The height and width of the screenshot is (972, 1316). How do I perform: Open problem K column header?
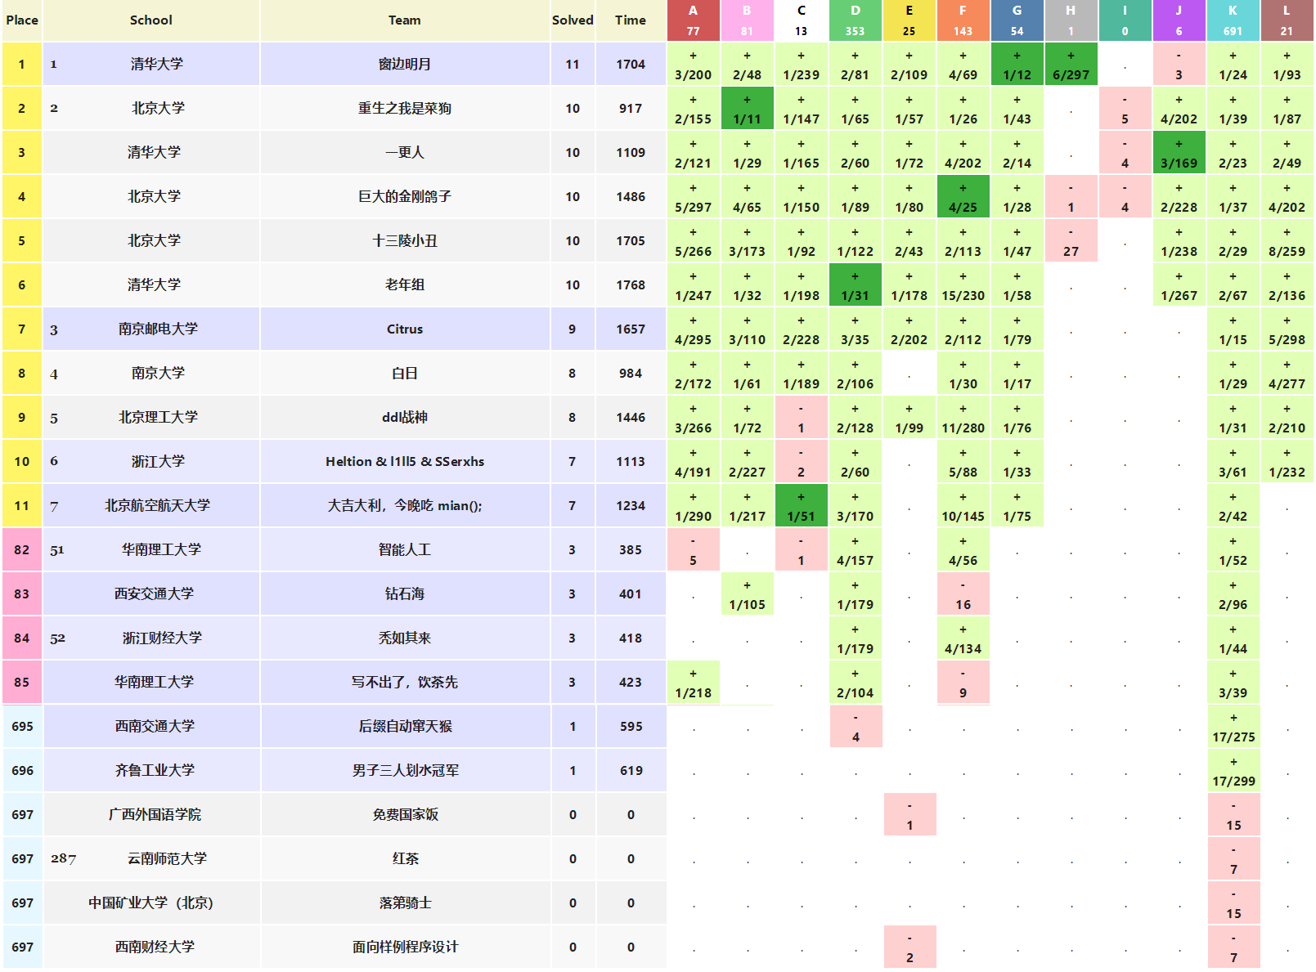pyautogui.click(x=1233, y=20)
